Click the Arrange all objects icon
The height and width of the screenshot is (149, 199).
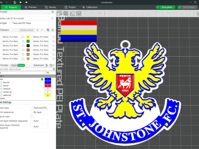79,13
